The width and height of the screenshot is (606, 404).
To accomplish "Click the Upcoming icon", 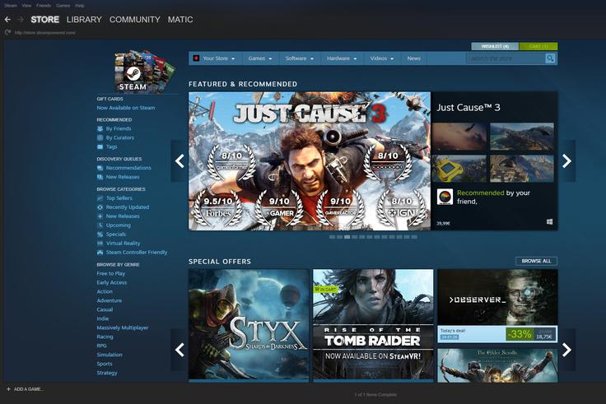I will (100, 225).
